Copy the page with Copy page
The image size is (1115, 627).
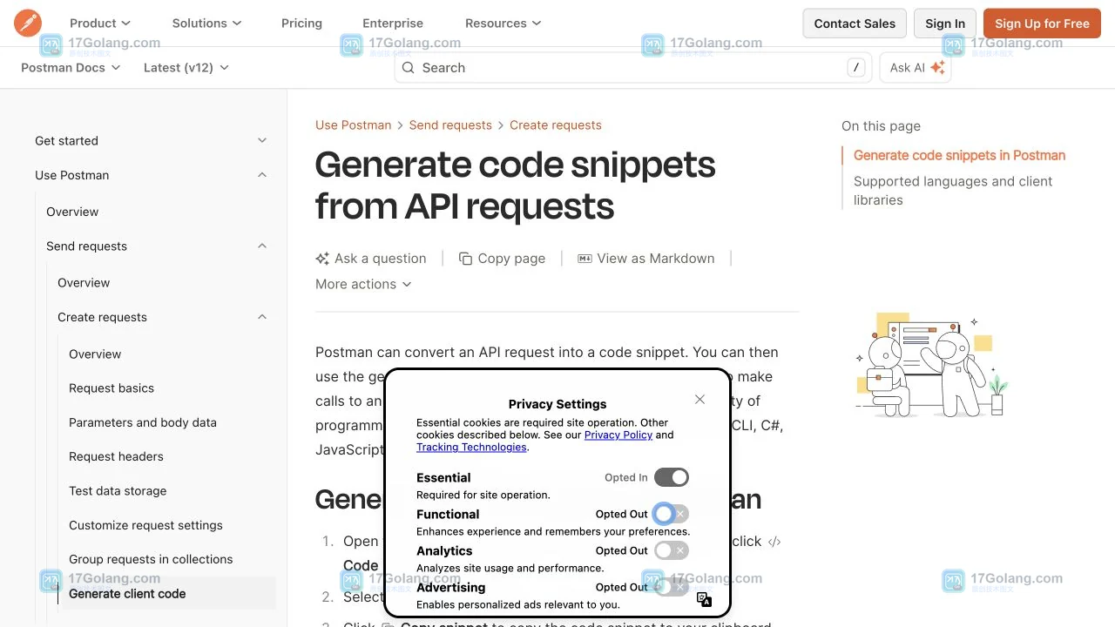502,259
